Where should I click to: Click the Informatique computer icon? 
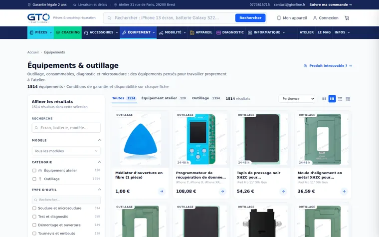250,32
